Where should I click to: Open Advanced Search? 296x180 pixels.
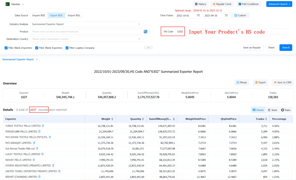(x=279, y=4)
